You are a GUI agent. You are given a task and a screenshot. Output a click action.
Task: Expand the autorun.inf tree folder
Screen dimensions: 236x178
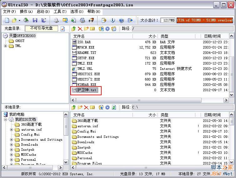[12, 129]
